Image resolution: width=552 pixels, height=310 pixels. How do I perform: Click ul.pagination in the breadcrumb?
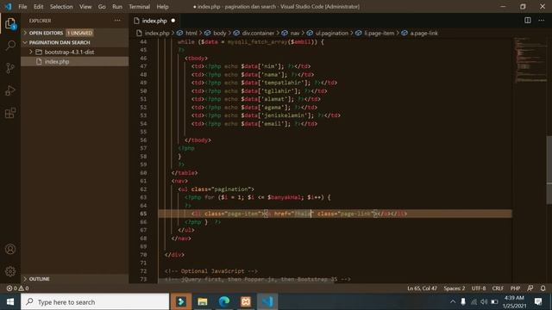pyautogui.click(x=331, y=33)
